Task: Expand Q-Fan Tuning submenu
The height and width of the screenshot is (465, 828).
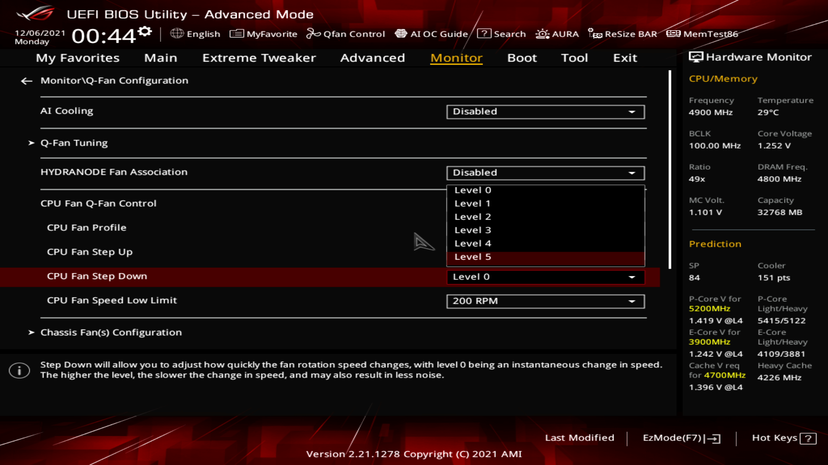Action: tap(74, 143)
